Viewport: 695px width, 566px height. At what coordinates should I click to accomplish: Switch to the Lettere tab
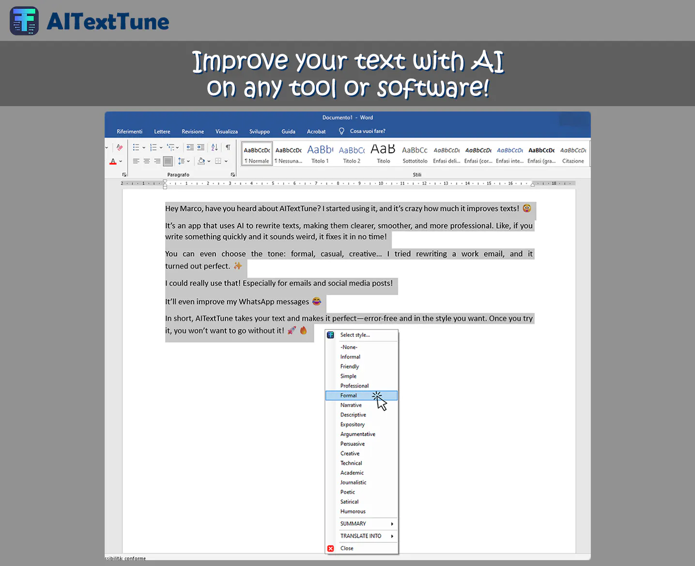click(162, 131)
